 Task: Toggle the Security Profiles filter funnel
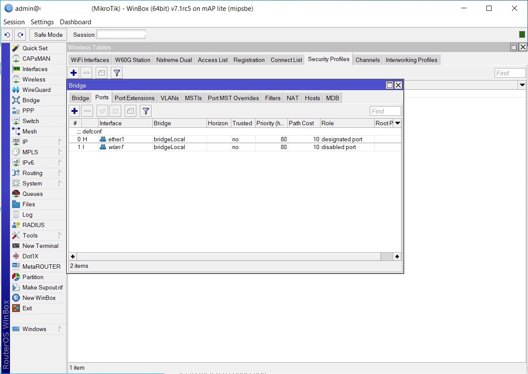tap(116, 72)
